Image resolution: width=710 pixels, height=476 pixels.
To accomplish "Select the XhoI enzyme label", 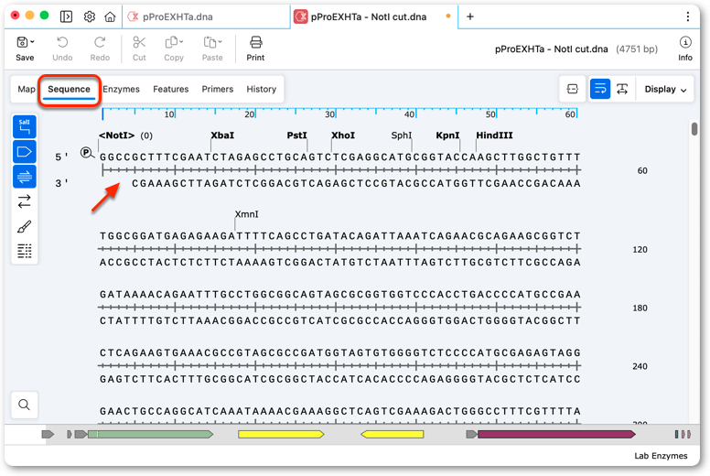I will (x=343, y=135).
